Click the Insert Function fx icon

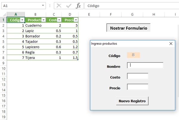click(78, 6)
